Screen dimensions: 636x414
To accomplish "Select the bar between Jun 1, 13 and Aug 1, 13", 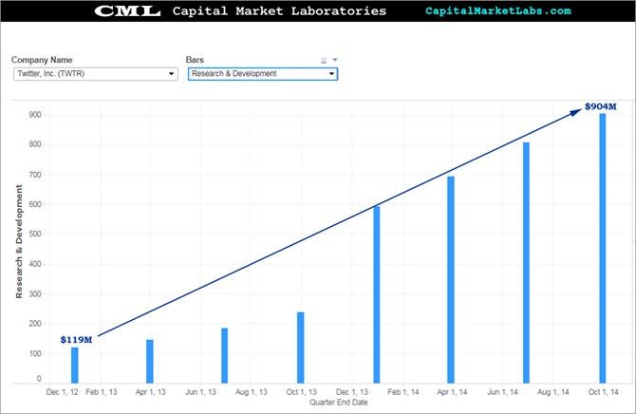I will coord(225,355).
